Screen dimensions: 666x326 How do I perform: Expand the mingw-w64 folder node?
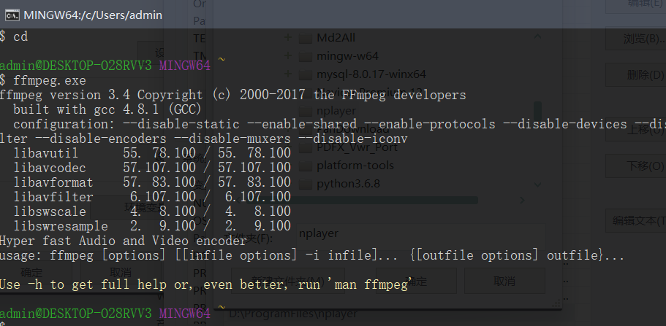coord(288,55)
